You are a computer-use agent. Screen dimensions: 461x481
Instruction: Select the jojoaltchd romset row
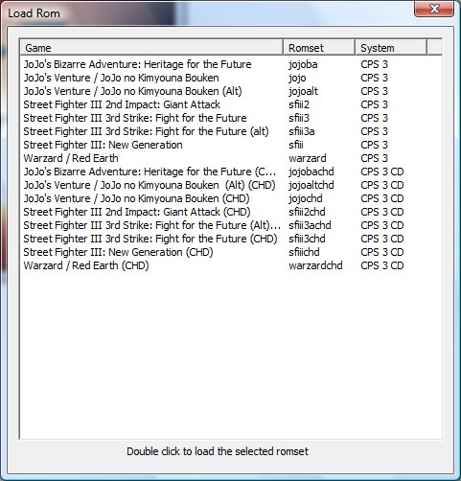[231, 185]
